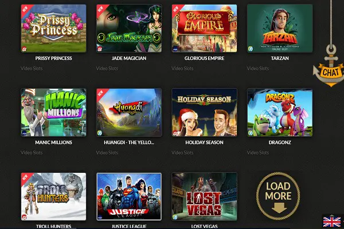The image size is (344, 229).
Task: Click the TARZAN title link
Action: pyautogui.click(x=280, y=58)
